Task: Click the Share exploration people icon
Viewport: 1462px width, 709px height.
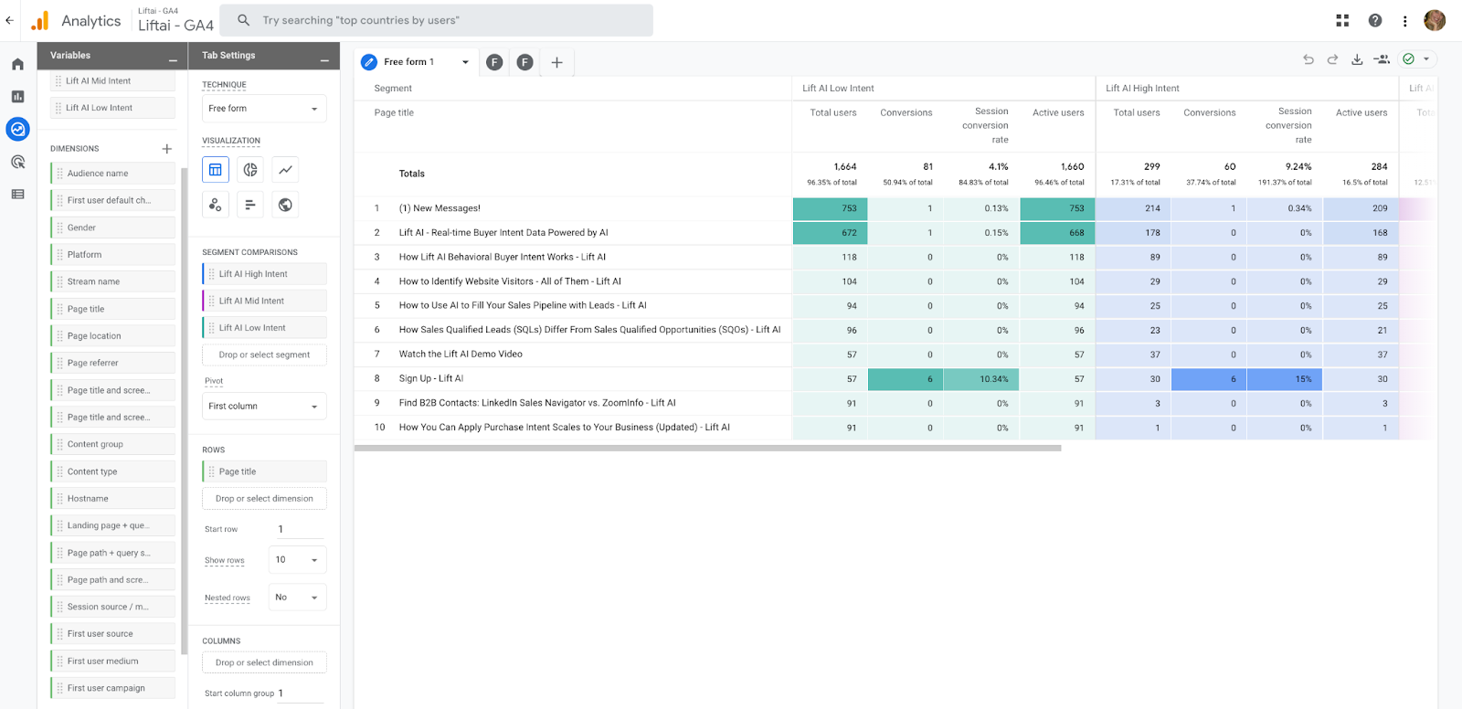Action: [1382, 59]
